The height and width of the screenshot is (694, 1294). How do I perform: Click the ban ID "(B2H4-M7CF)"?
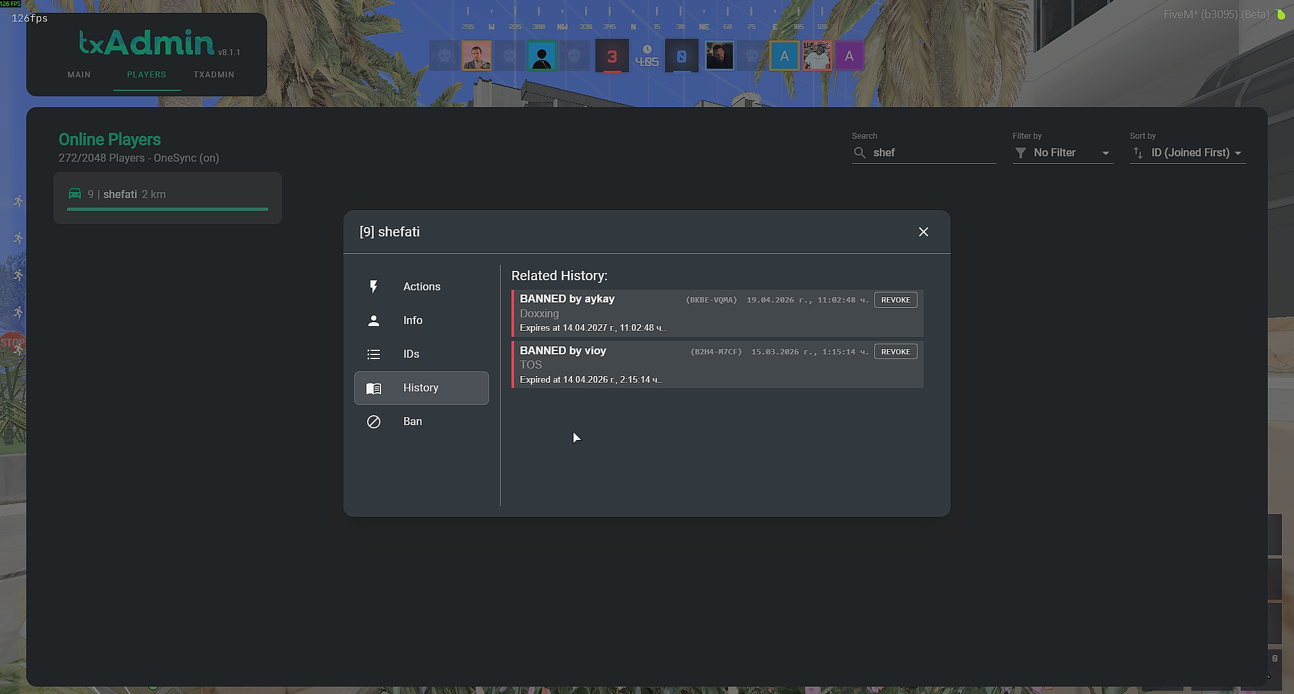(x=716, y=352)
